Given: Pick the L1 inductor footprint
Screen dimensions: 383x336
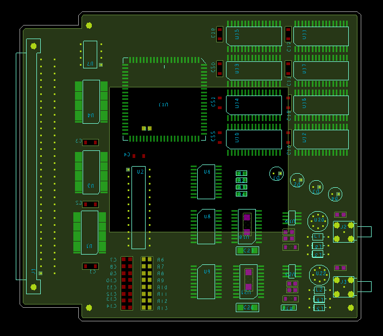Looking at the screenshot, I should (x=318, y=237).
